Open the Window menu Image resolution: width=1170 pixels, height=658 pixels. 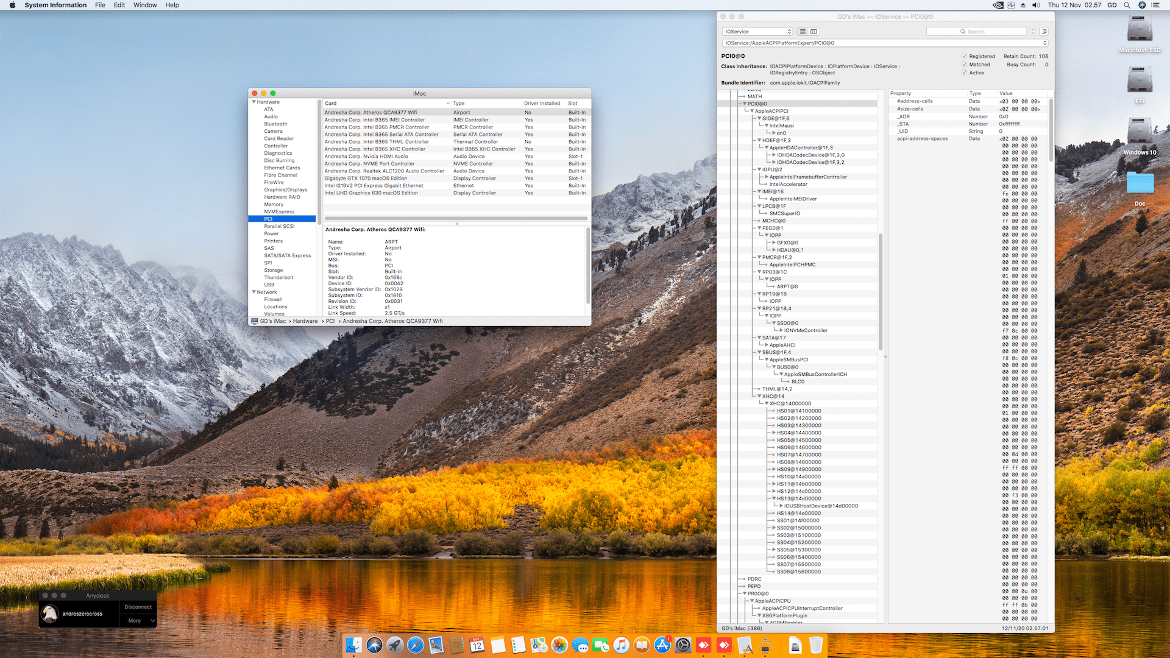pos(145,5)
